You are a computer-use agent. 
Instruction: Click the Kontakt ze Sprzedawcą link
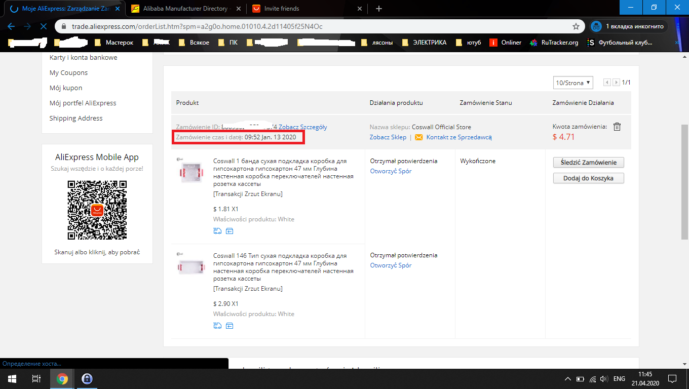[459, 137]
